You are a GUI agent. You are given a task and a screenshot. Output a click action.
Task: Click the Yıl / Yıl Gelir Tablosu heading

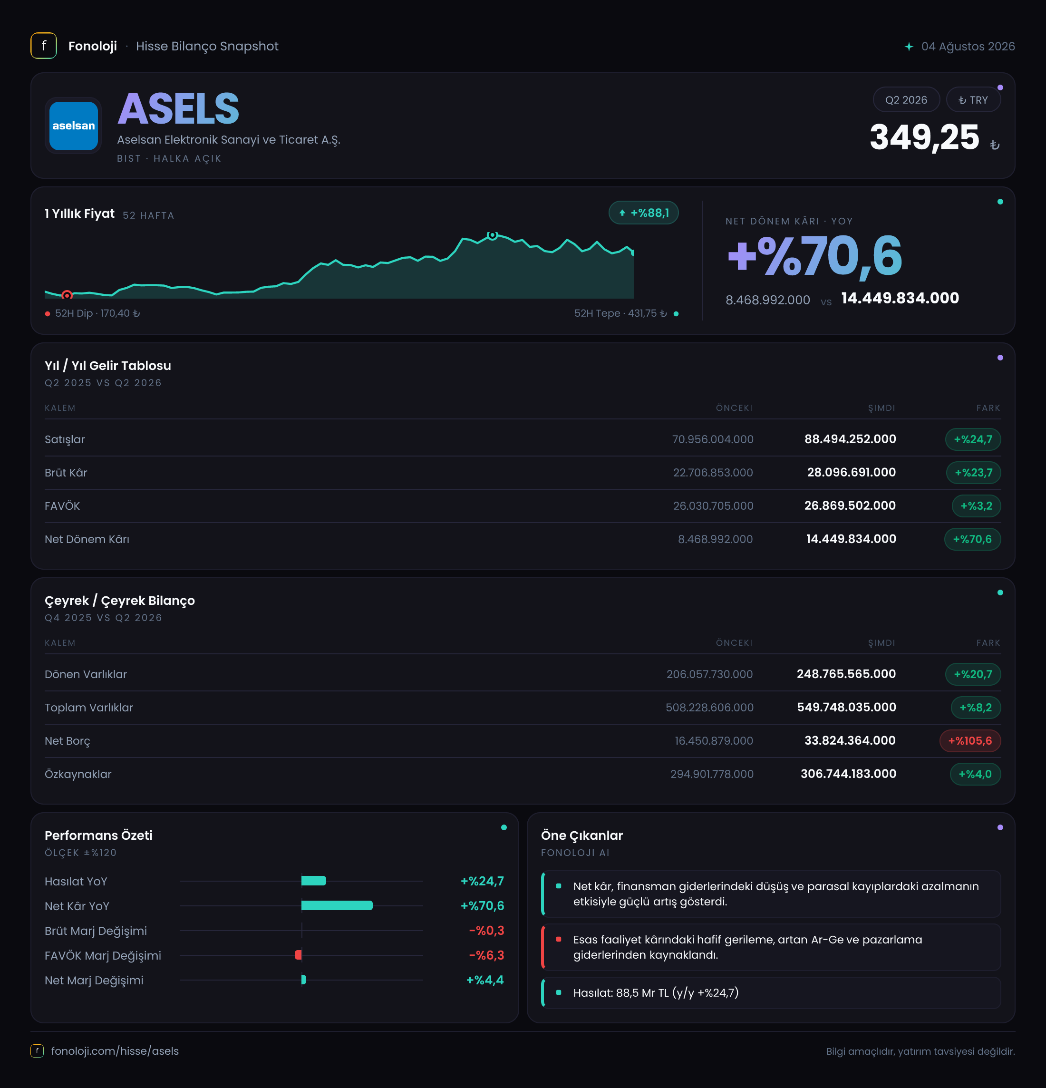107,365
